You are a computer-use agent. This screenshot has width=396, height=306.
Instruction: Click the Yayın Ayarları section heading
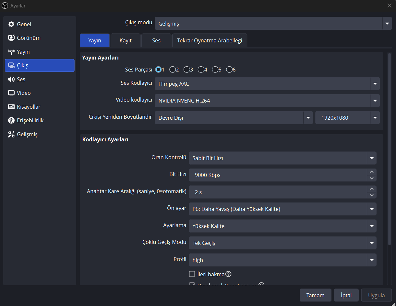point(101,58)
